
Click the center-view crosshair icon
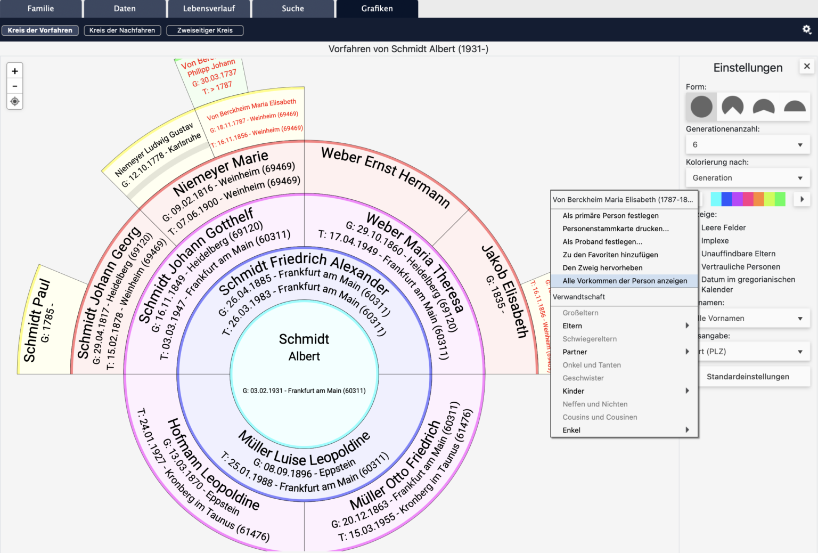point(14,101)
